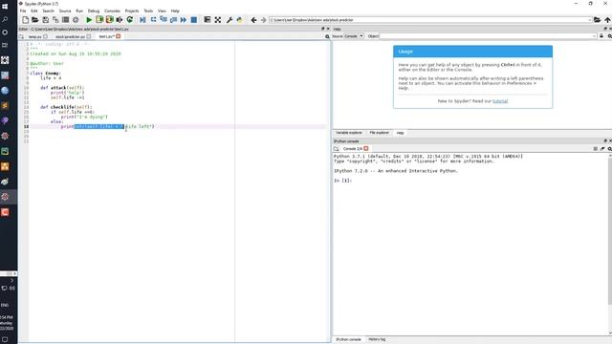Viewport: 612px width, 344px height.
Task: Maximize current pane icon
Action: (208, 20)
